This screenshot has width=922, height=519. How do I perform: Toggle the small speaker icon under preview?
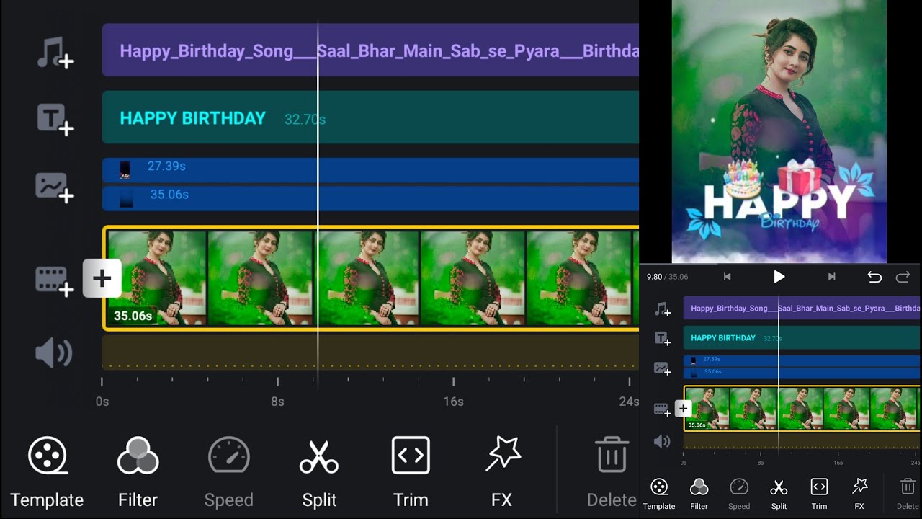[x=661, y=441]
